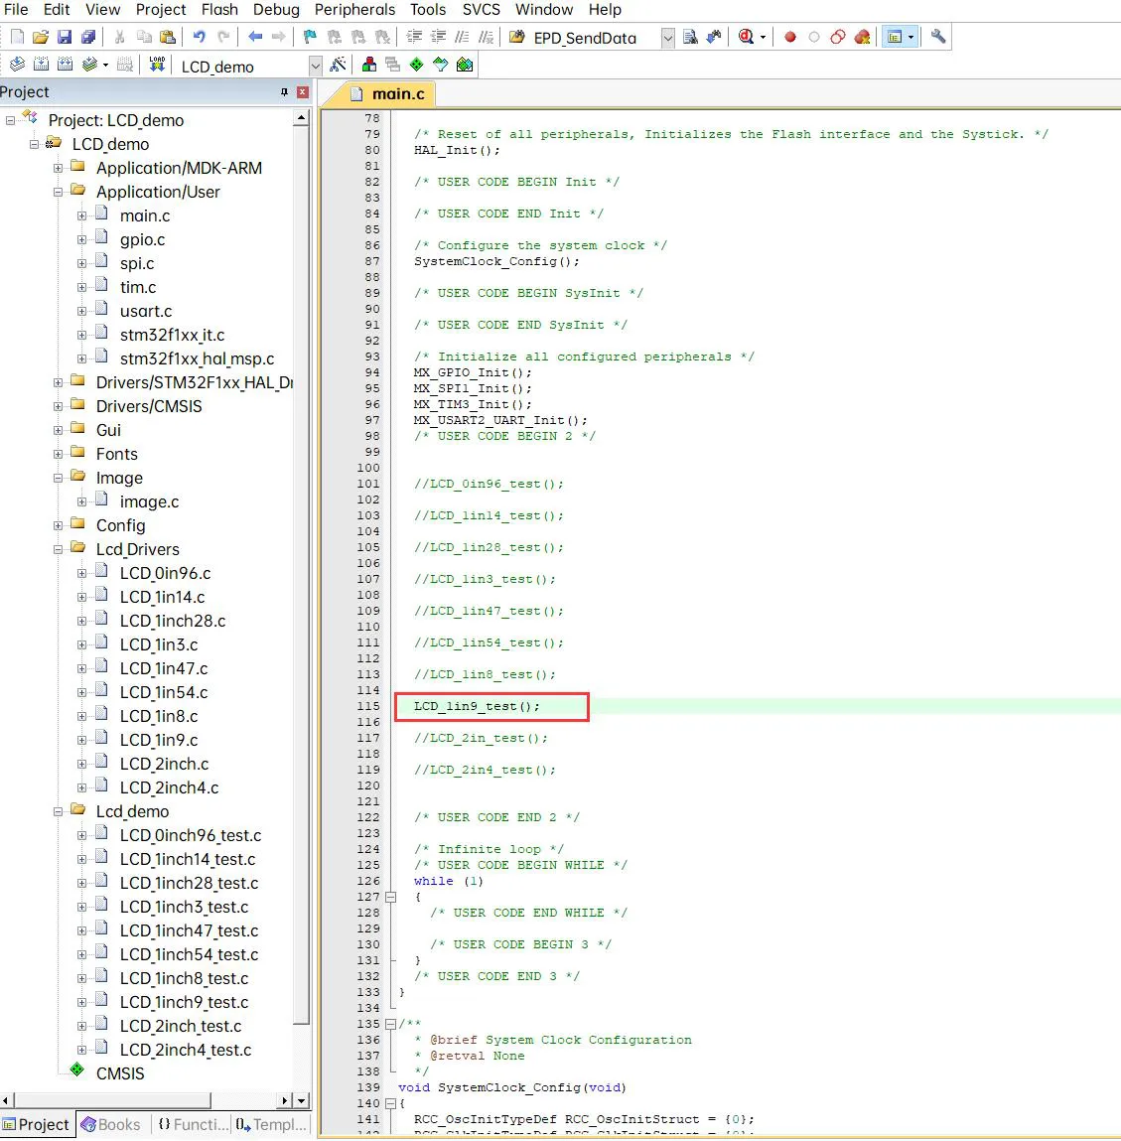Select LCD_1in9.c in the project tree
The image size is (1121, 1141).
159,741
